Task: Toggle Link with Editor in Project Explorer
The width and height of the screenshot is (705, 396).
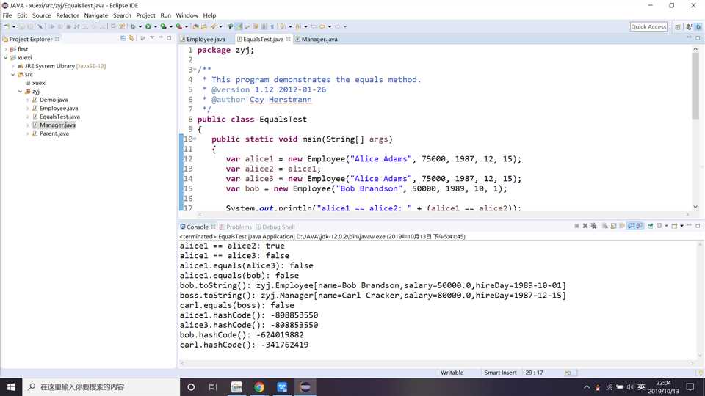Action: pyautogui.click(x=131, y=39)
